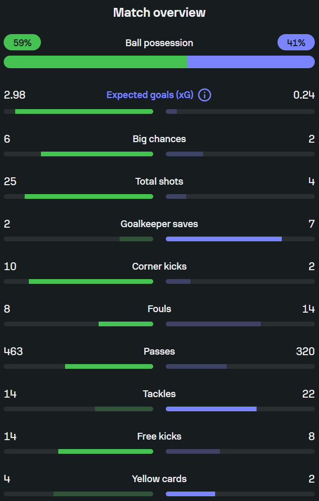Click the Corner kicks stat label
This screenshot has width=319, height=501.
159,267
